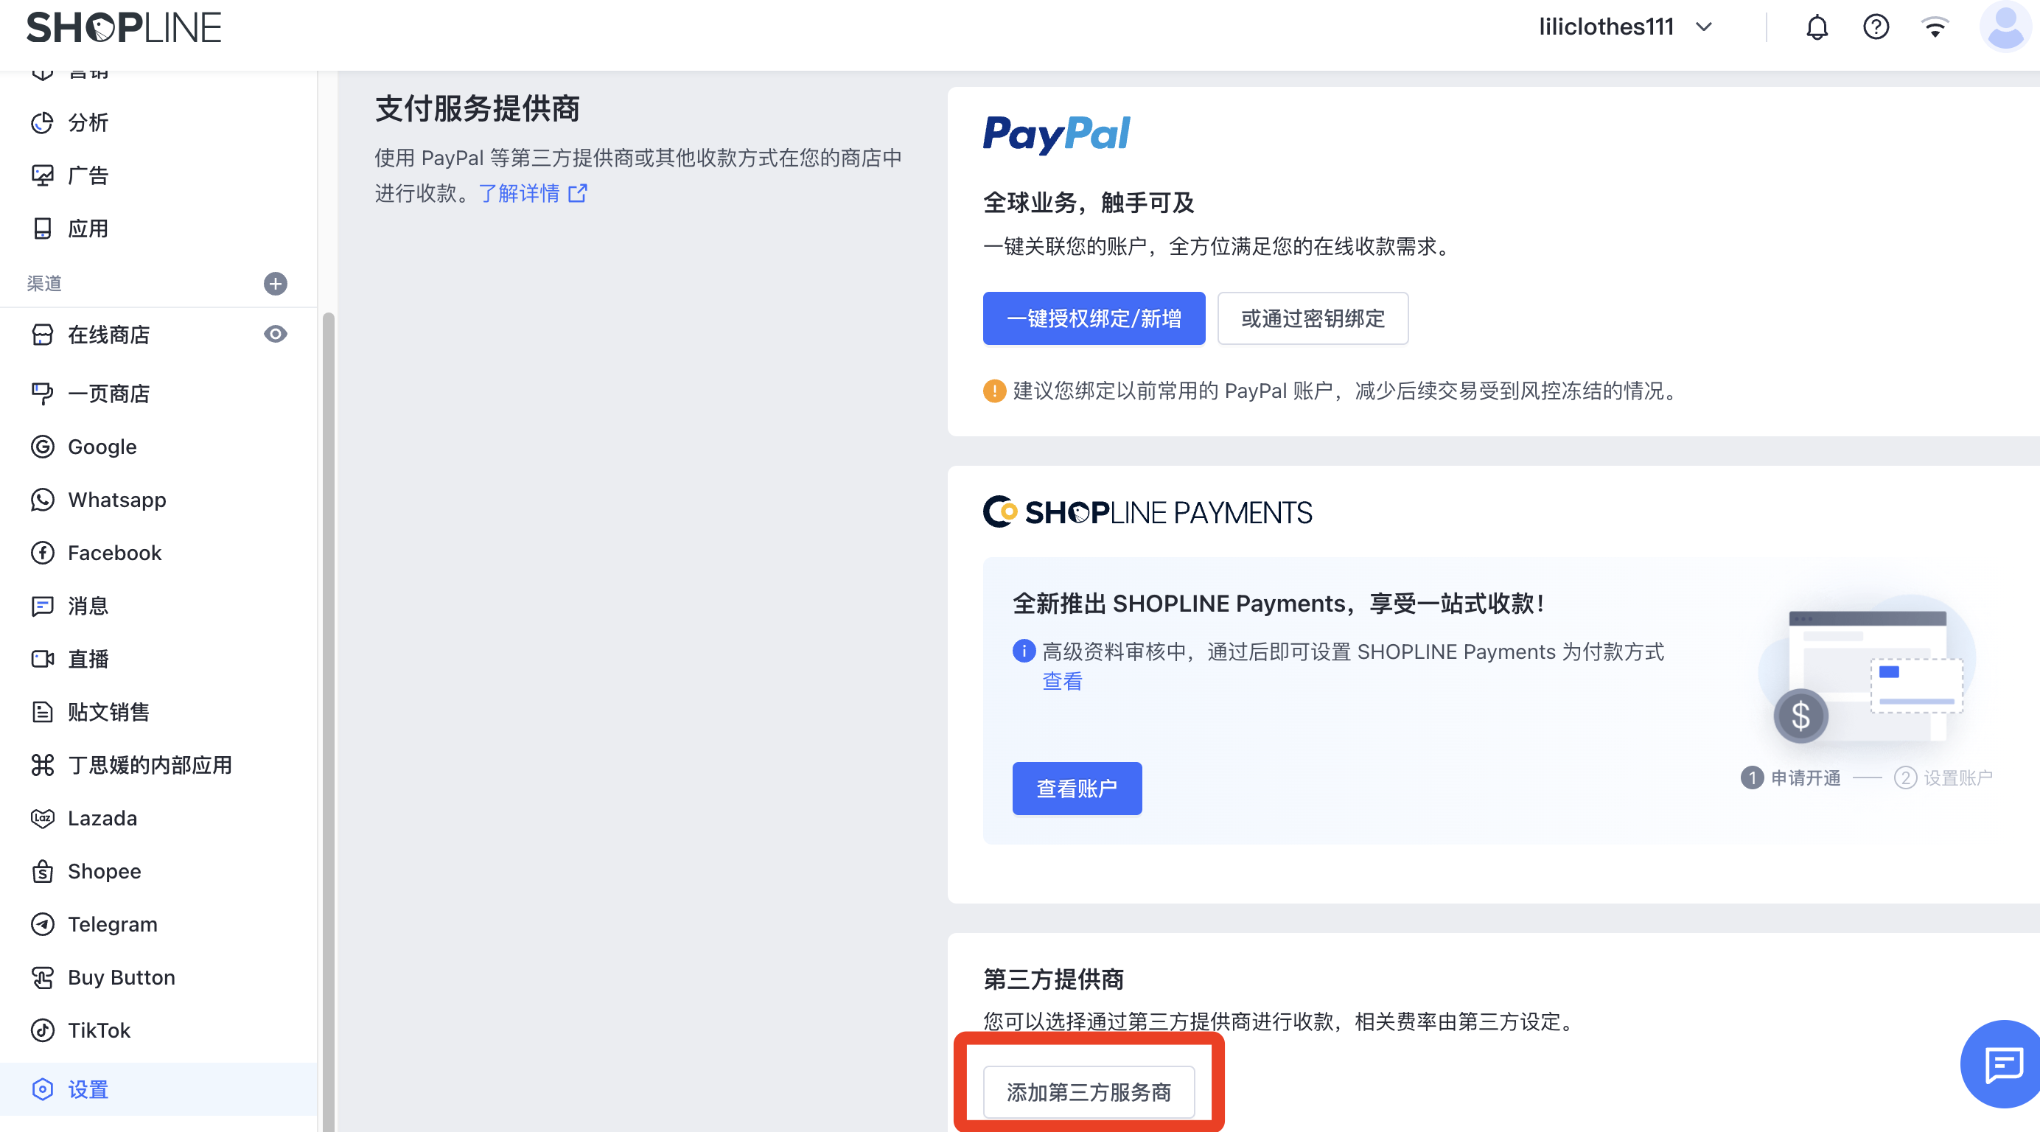The image size is (2040, 1132).
Task: Click the PayPal one-click authorize bind button
Action: pos(1093,318)
